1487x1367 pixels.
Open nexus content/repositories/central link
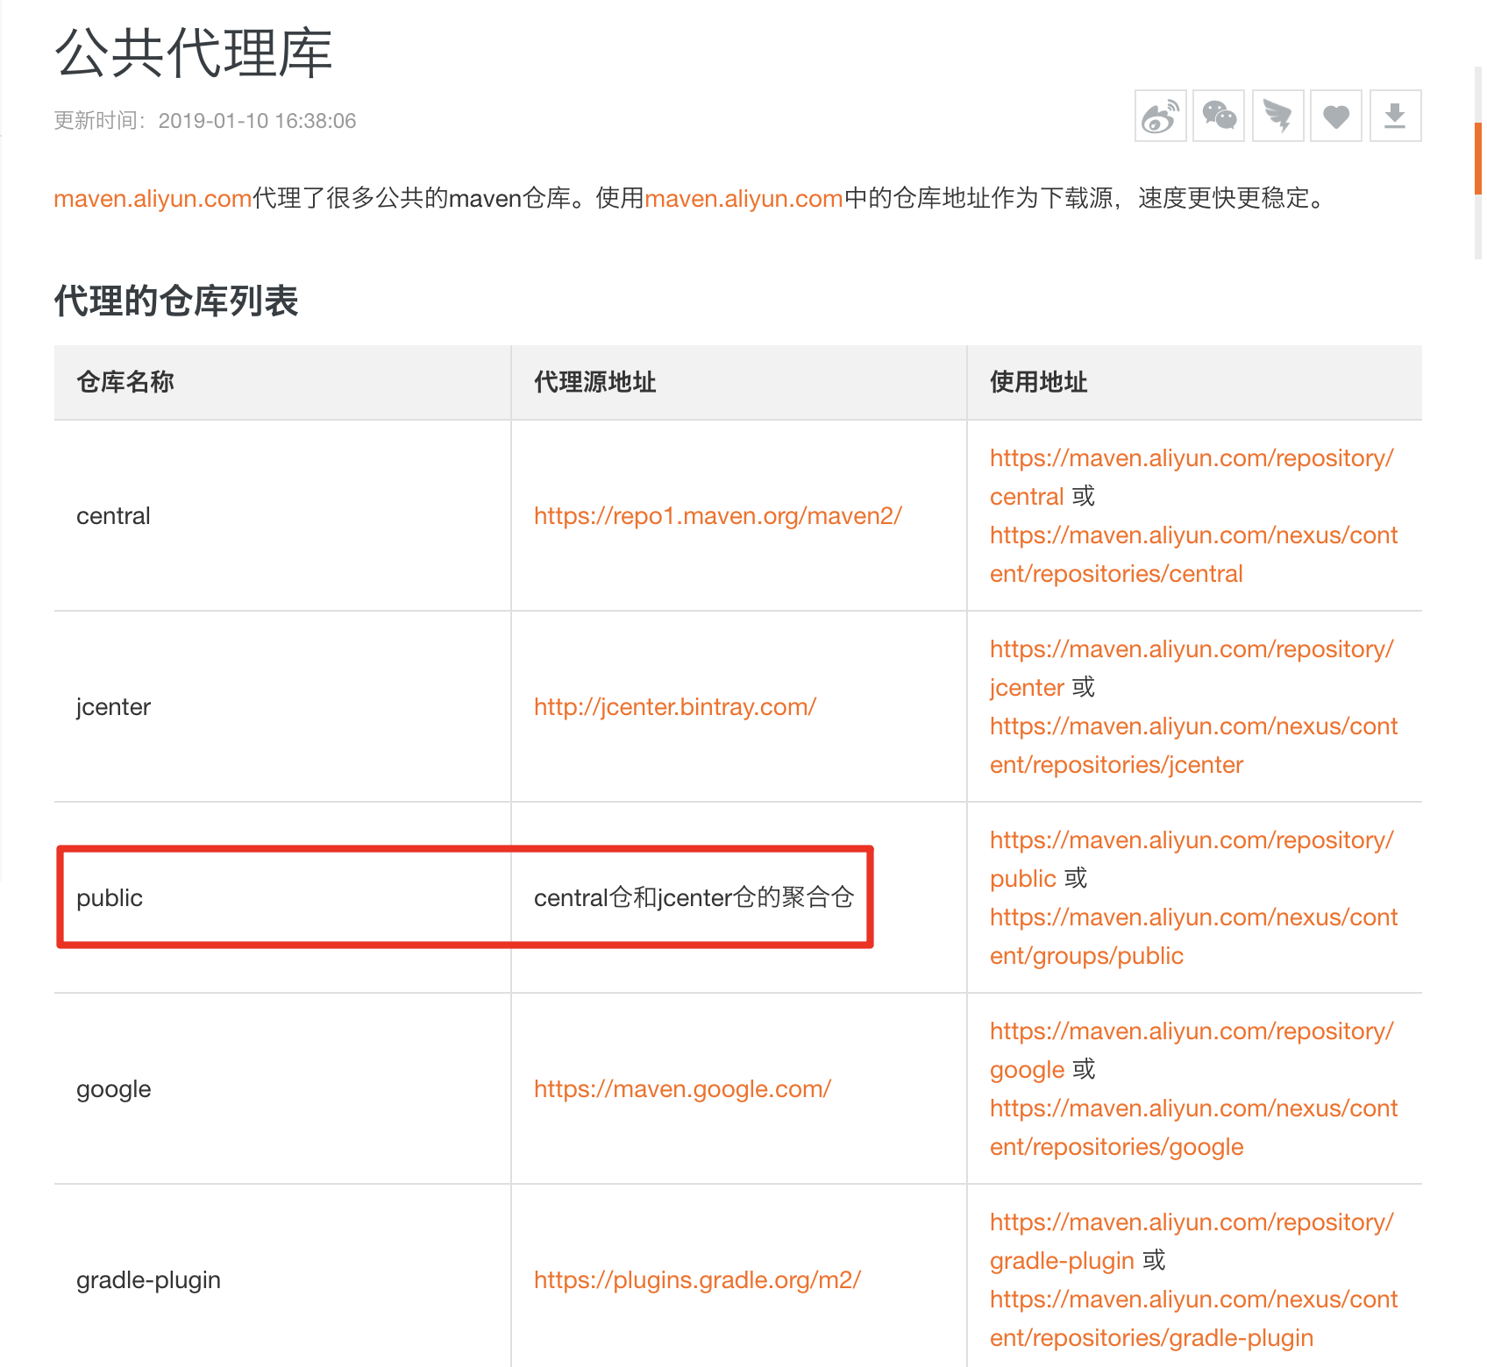[x=1193, y=554]
